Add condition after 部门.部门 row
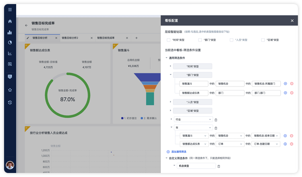Image resolution: width=302 pixels, height=177 pixels. (x=285, y=93)
